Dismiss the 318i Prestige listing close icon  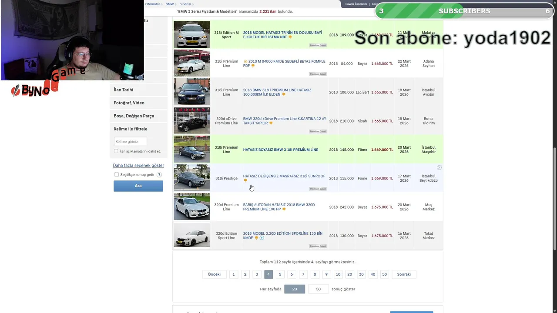439,167
